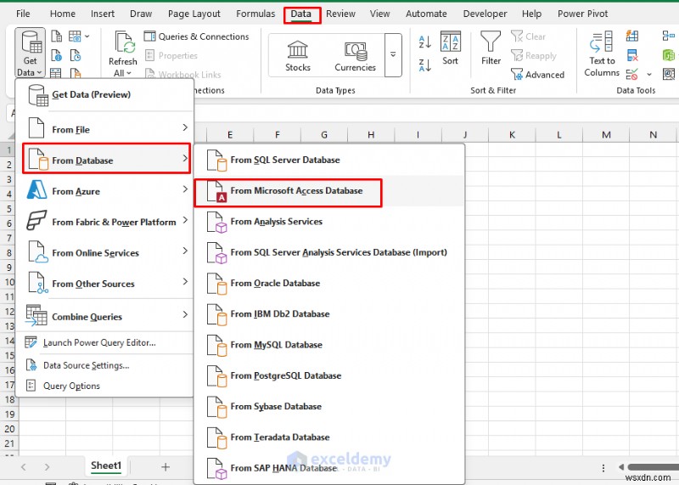The height and width of the screenshot is (485, 679).
Task: Choose From Microsoft Access Database
Action: click(x=329, y=191)
